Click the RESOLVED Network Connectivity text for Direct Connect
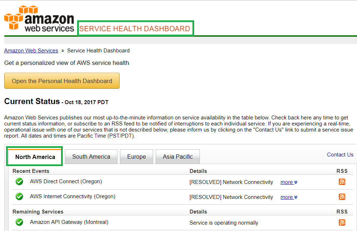The height and width of the screenshot is (231, 357). tap(231, 182)
